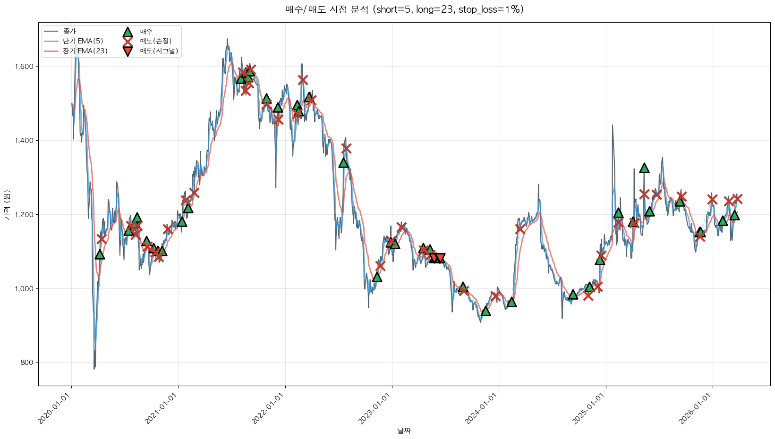Click the red X 매도(손절) legend icon
This screenshot has width=775, height=439.
tap(127, 42)
